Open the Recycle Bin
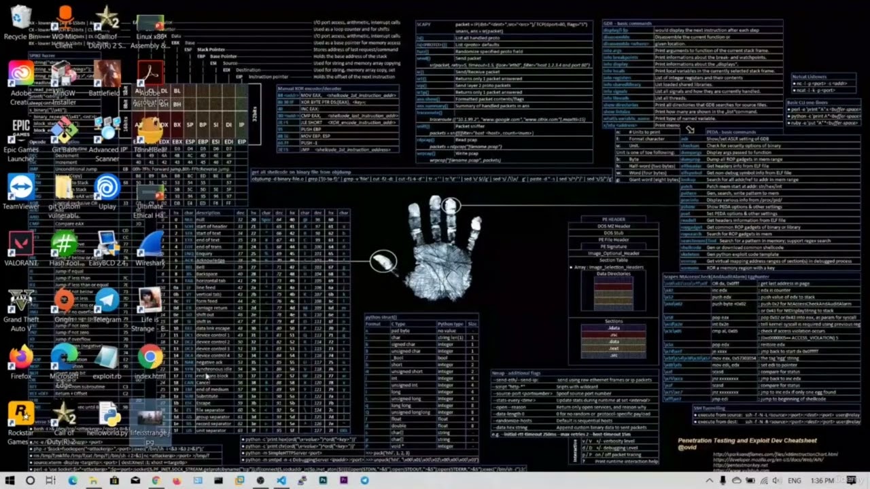Viewport: 870px width, 489px height. (20, 19)
